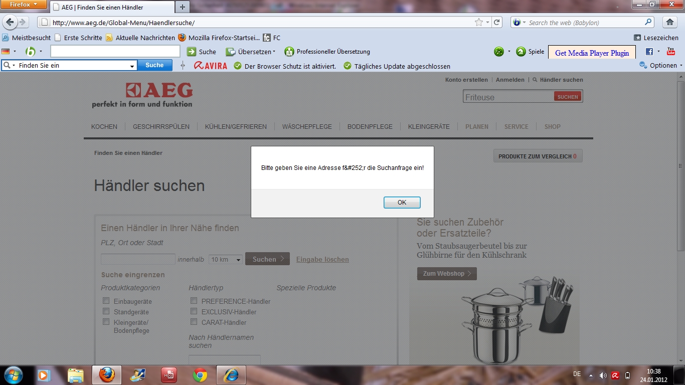Screen dimensions: 685x385
Task: Click Konto erstellen link
Action: click(x=466, y=80)
